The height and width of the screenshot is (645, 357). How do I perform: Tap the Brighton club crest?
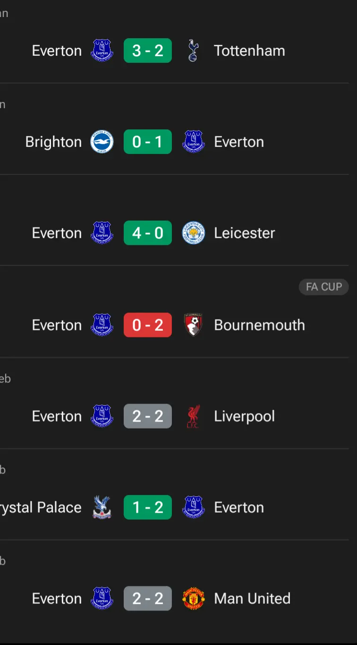102,142
